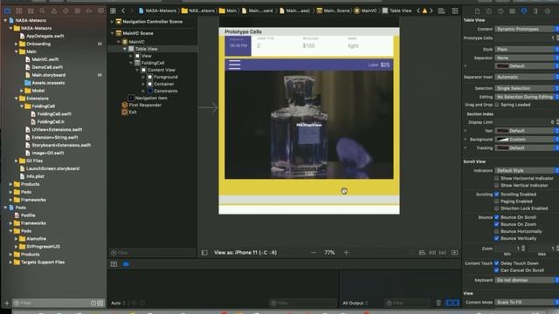This screenshot has height=314, width=559.
Task: Hide the debug area button
Action: coord(114,263)
